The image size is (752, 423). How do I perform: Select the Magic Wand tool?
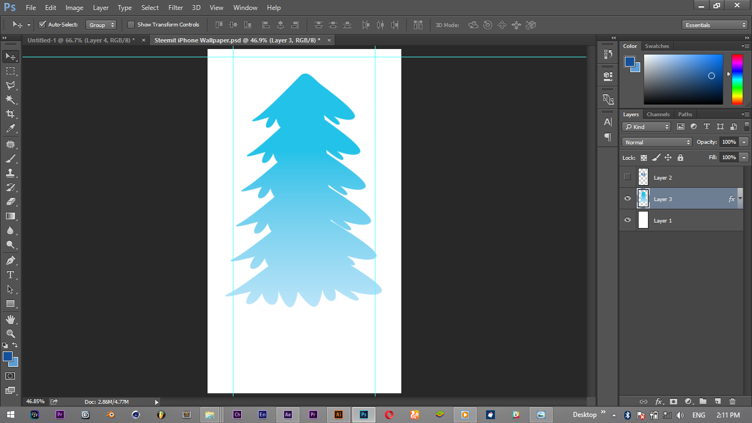pos(10,100)
